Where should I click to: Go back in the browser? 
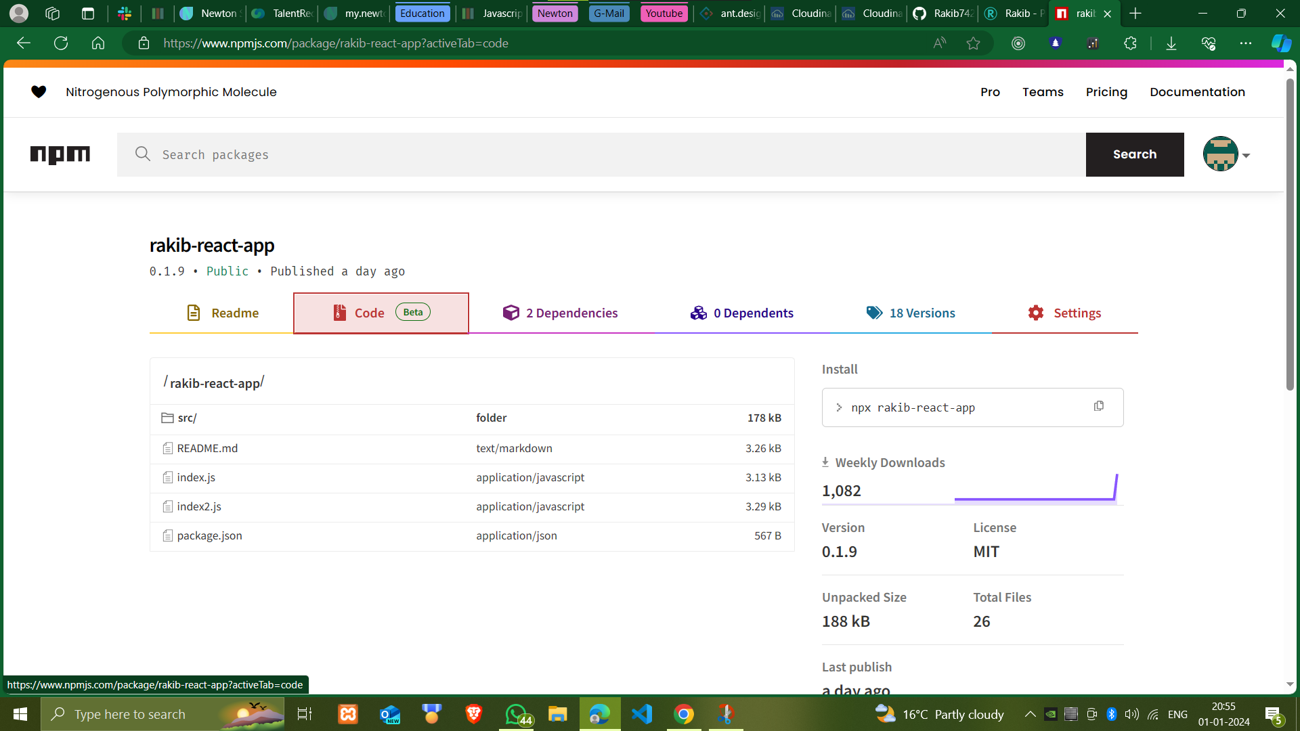[24, 43]
